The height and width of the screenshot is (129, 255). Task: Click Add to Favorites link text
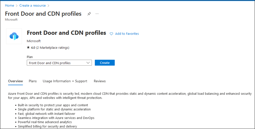[x=127, y=34]
